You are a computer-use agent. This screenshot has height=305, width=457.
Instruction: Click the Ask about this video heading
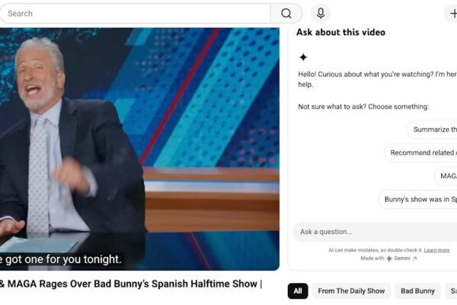tap(340, 33)
